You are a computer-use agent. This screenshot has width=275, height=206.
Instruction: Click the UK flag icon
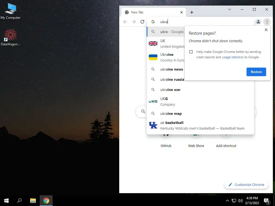pyautogui.click(x=153, y=43)
